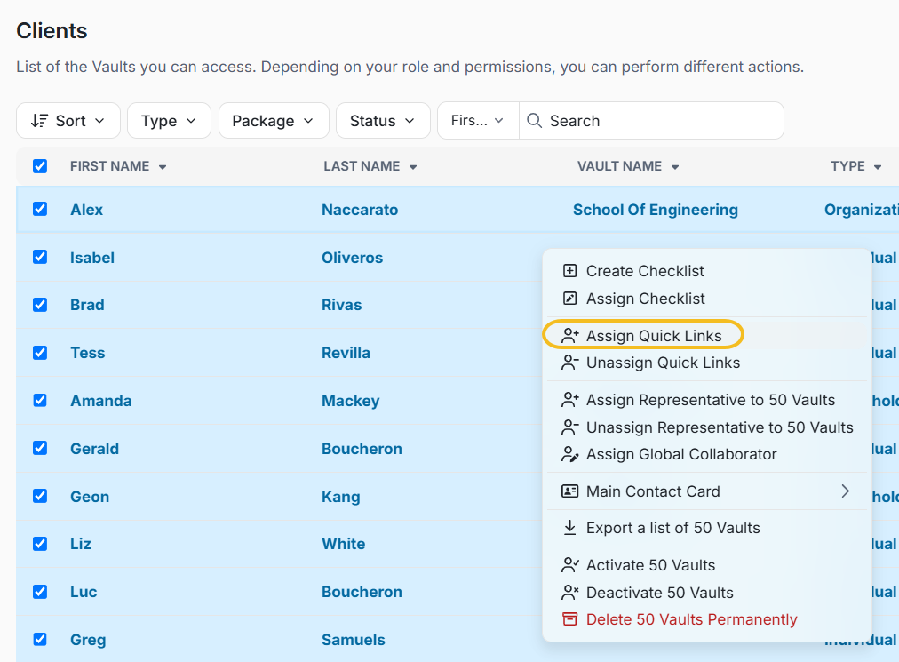The image size is (899, 662).
Task: Click the red Delete Vaults archive icon
Action: click(x=569, y=619)
